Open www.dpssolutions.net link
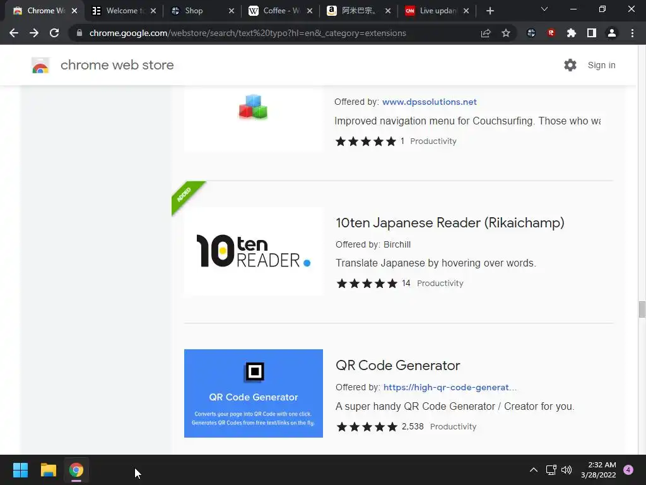The height and width of the screenshot is (485, 646). (x=429, y=102)
